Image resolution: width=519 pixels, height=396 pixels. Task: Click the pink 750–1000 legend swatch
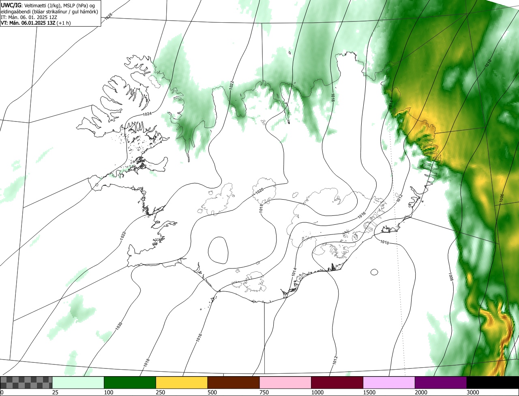pos(285,383)
